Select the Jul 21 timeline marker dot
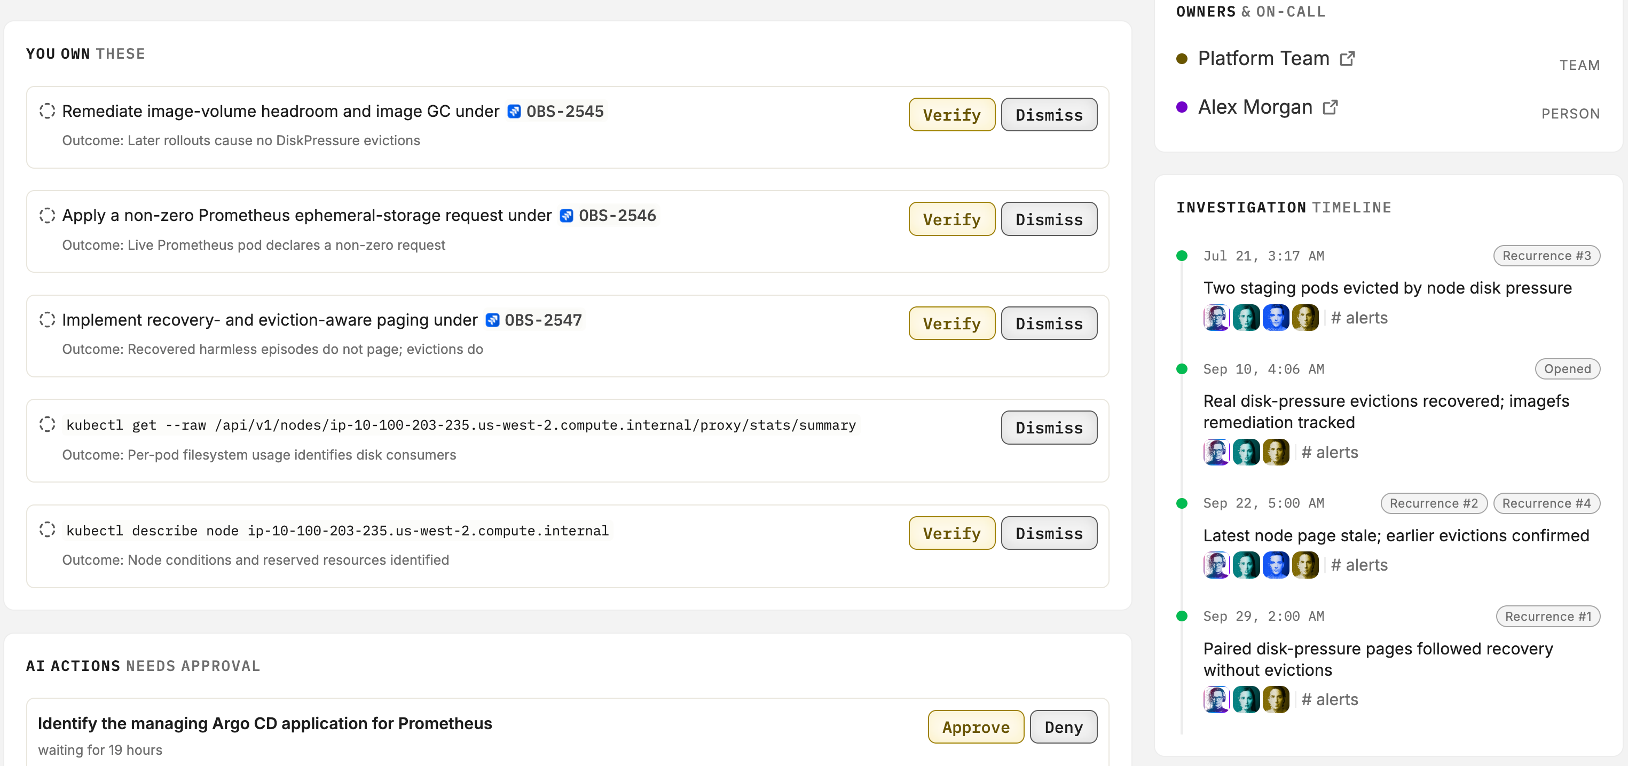 coord(1181,256)
